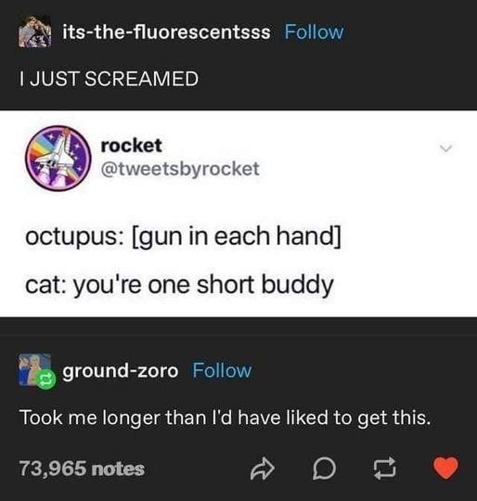The width and height of the screenshot is (477, 501).
Task: Click the 'I JUST SCREAMED' caption
Action: coord(109,79)
